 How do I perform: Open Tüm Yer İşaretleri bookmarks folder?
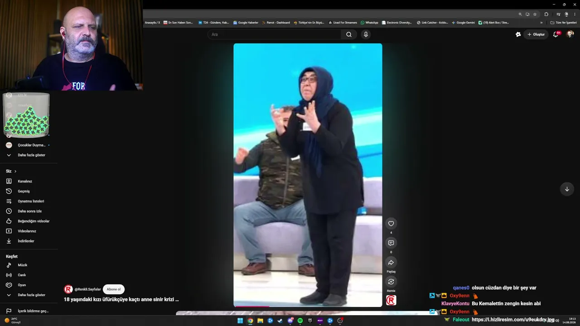(x=563, y=23)
